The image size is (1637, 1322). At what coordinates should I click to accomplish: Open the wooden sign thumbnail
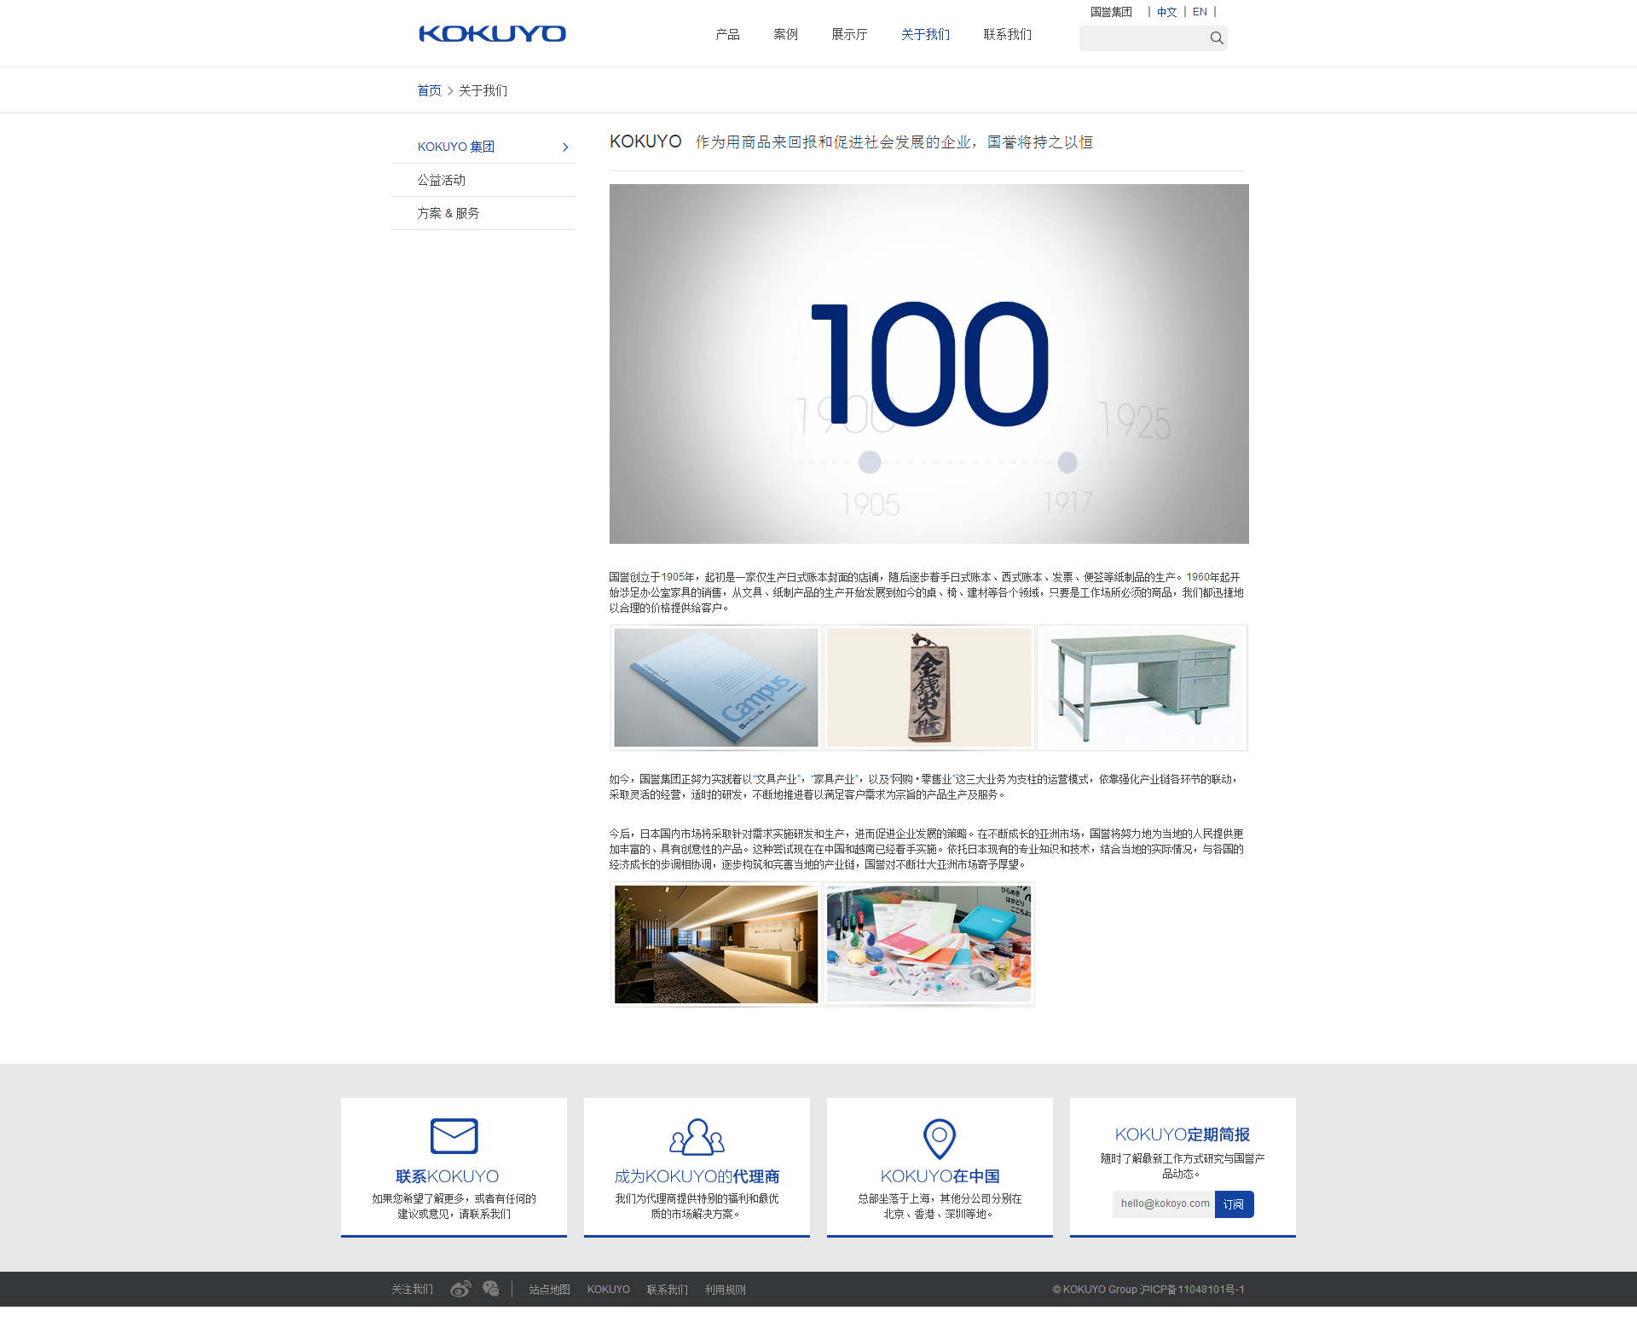[928, 688]
